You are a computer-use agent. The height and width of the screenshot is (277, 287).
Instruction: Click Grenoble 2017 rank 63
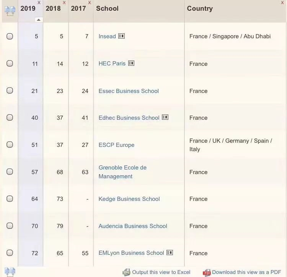85,172
